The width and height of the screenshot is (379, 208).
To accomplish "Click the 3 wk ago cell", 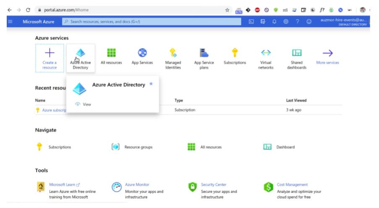I will coord(294,110).
